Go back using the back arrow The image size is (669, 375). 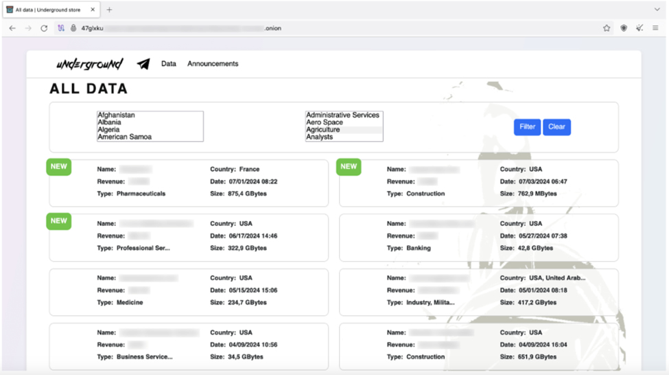click(12, 28)
